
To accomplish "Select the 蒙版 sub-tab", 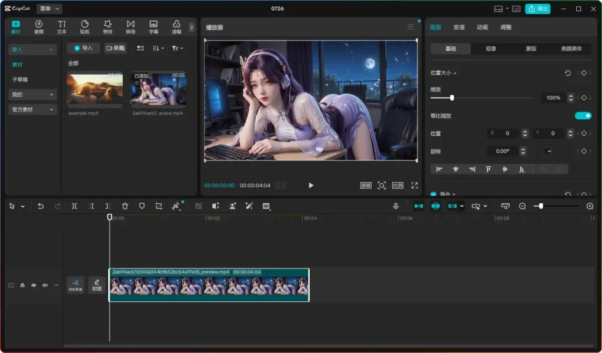I will (x=531, y=49).
